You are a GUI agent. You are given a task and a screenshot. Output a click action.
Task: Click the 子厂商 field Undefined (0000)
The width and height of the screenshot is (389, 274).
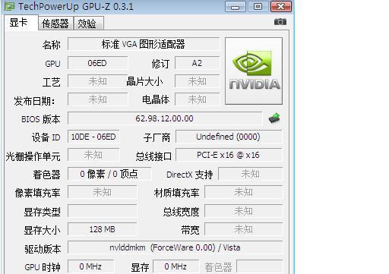tap(229, 137)
